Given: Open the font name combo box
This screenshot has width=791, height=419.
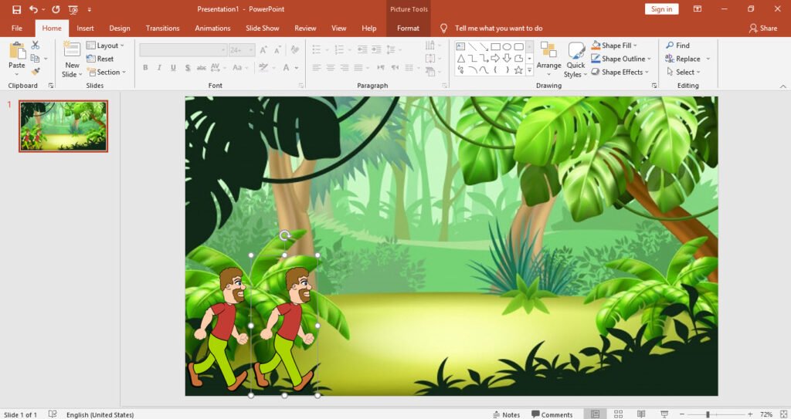Looking at the screenshot, I should 183,50.
